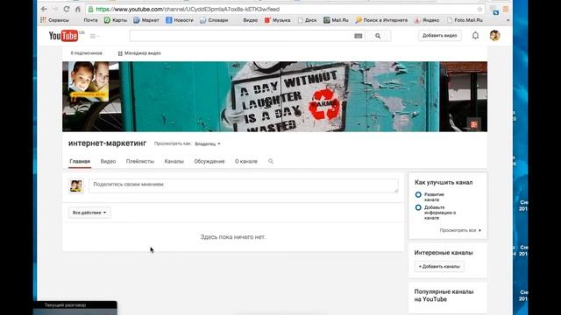Open the Сервисы apps bookmark
This screenshot has height=315, width=561.
click(54, 20)
